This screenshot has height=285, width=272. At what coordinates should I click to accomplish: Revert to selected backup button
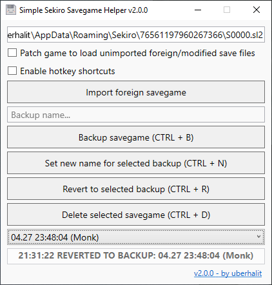(136, 189)
